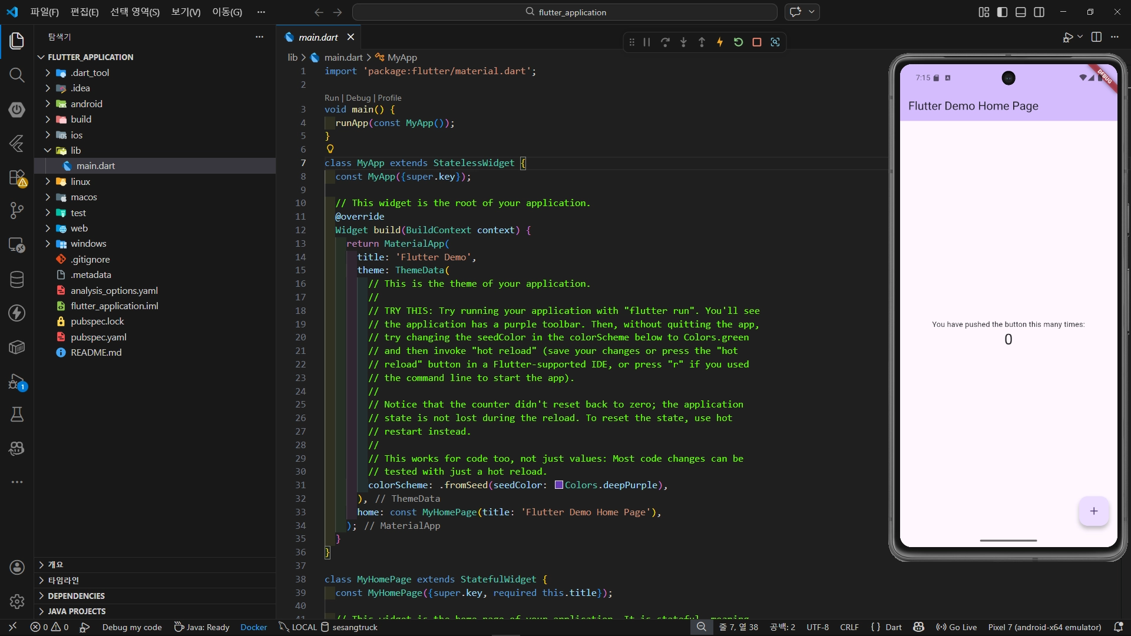Close the main.dart tab
The height and width of the screenshot is (636, 1131).
pos(350,37)
